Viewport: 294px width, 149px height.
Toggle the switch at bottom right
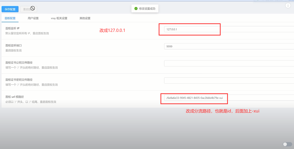coord(288,144)
